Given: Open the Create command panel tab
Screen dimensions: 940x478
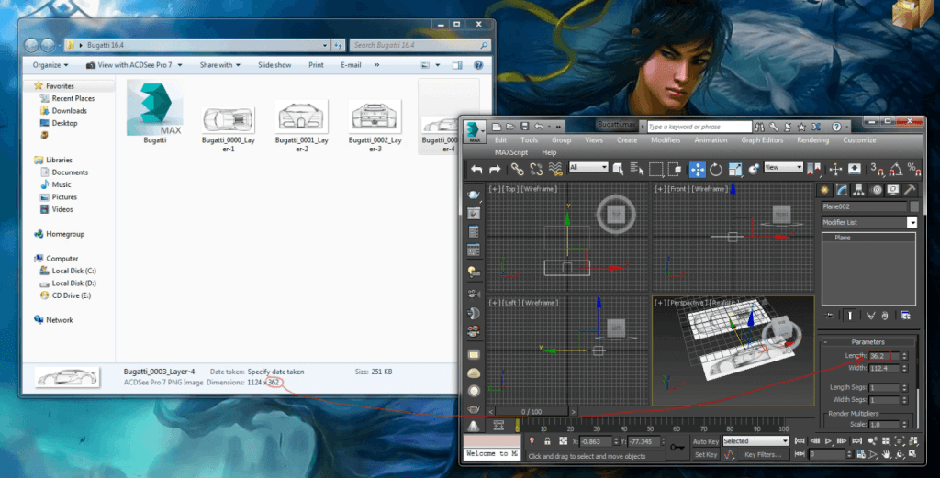Looking at the screenshot, I should point(825,190).
